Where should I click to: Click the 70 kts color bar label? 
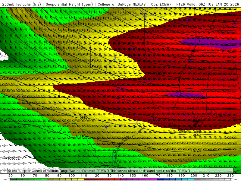click(35, 176)
